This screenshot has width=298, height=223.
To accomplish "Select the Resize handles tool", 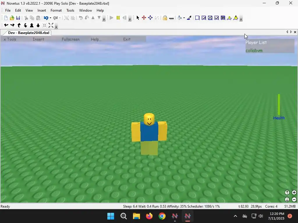I will [150, 18].
